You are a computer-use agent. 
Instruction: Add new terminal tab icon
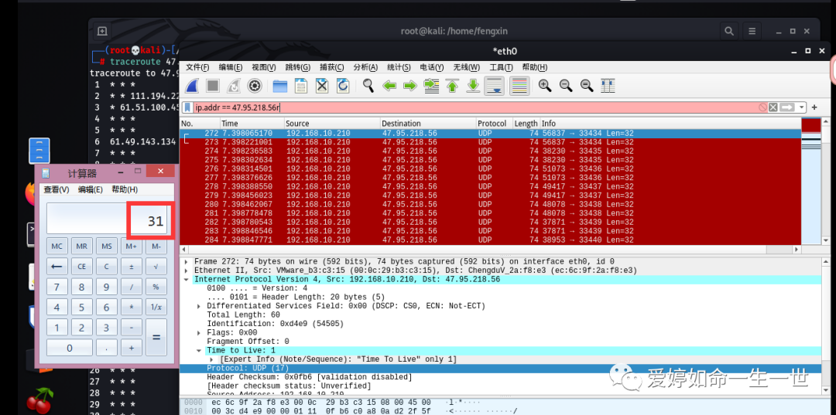[102, 32]
